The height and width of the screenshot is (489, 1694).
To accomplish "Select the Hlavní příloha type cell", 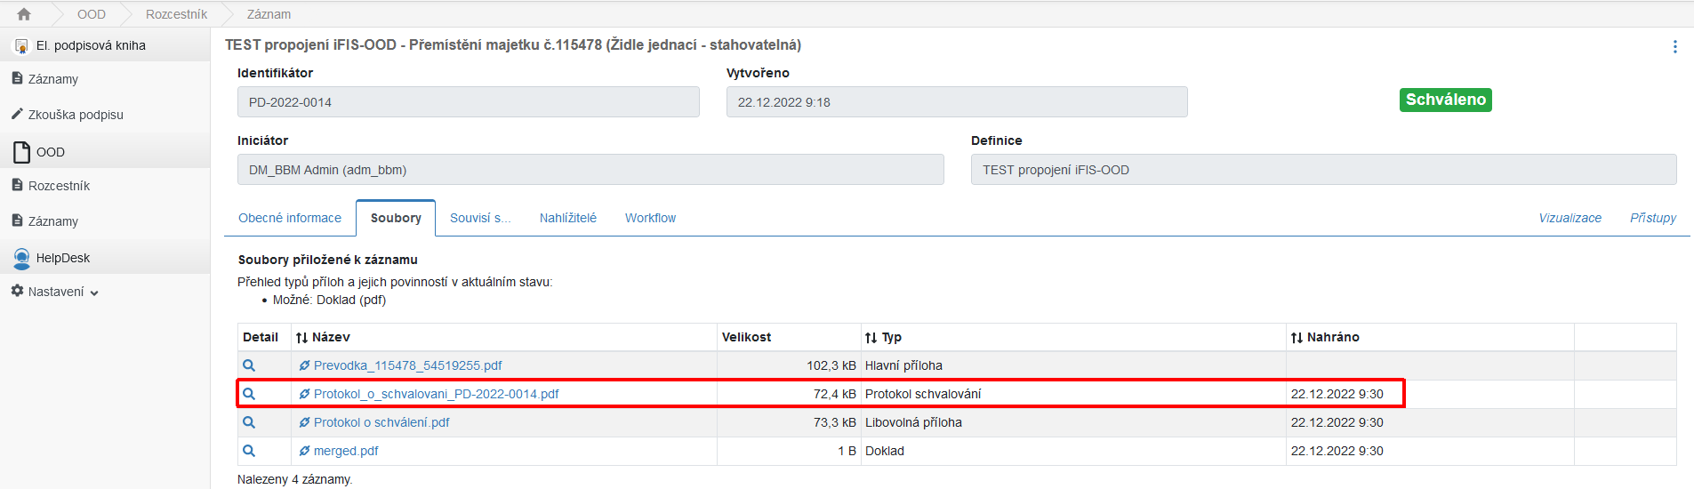I will click(x=1073, y=365).
